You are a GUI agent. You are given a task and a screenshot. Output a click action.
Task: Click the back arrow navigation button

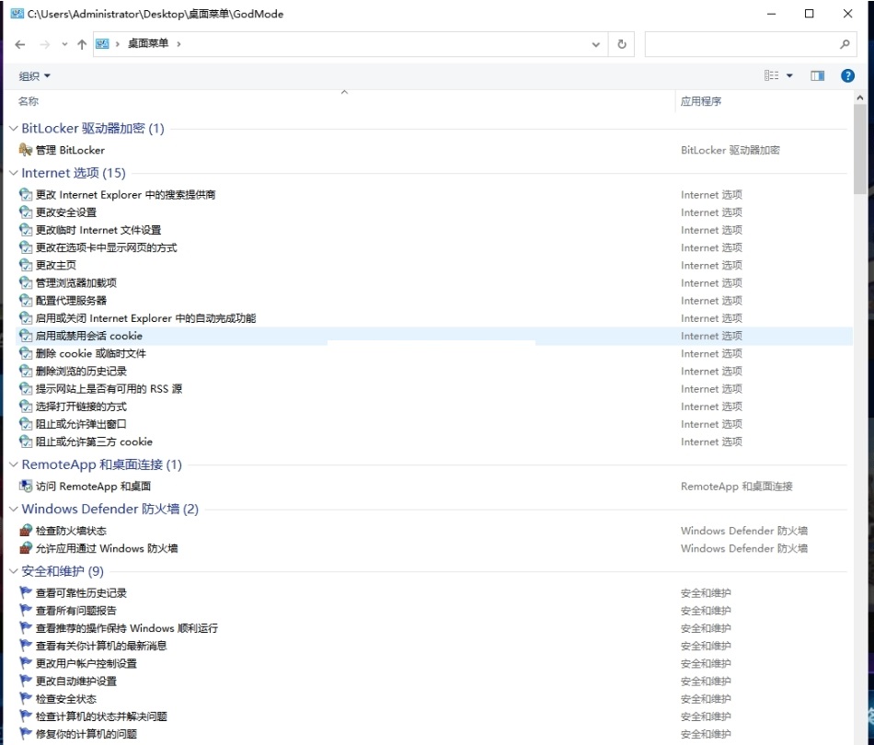(x=20, y=44)
